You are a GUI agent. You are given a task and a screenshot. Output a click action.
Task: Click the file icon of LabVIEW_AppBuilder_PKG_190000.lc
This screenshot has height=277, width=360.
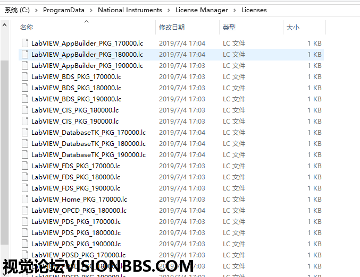coord(25,65)
